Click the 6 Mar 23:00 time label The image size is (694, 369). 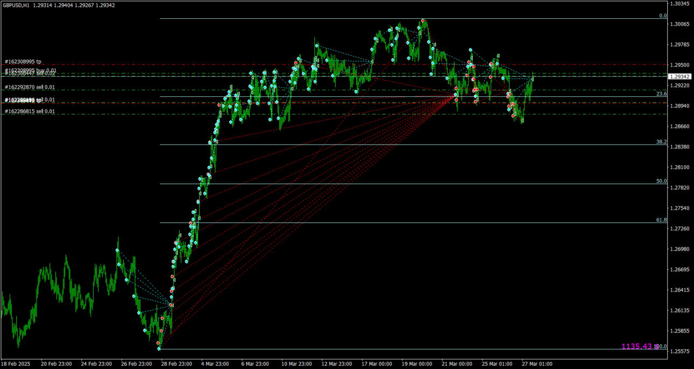(256, 364)
